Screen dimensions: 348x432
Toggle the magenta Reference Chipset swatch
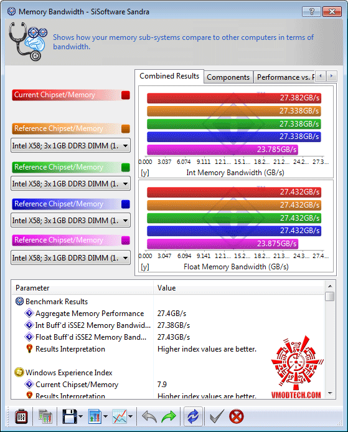(x=126, y=240)
